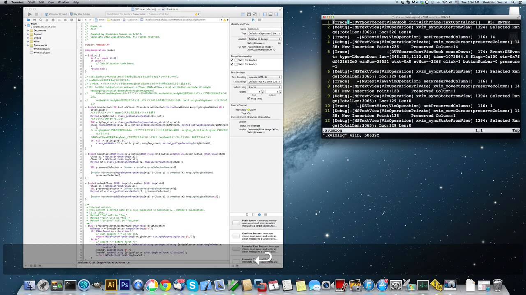The width and height of the screenshot is (526, 295).
Task: Expand the Frameworks group
Action: tap(28, 45)
